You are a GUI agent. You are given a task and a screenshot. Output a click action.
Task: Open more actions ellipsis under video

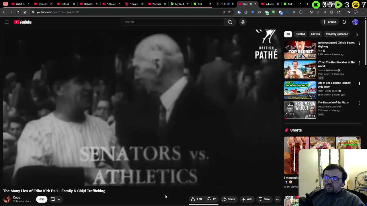(278, 199)
